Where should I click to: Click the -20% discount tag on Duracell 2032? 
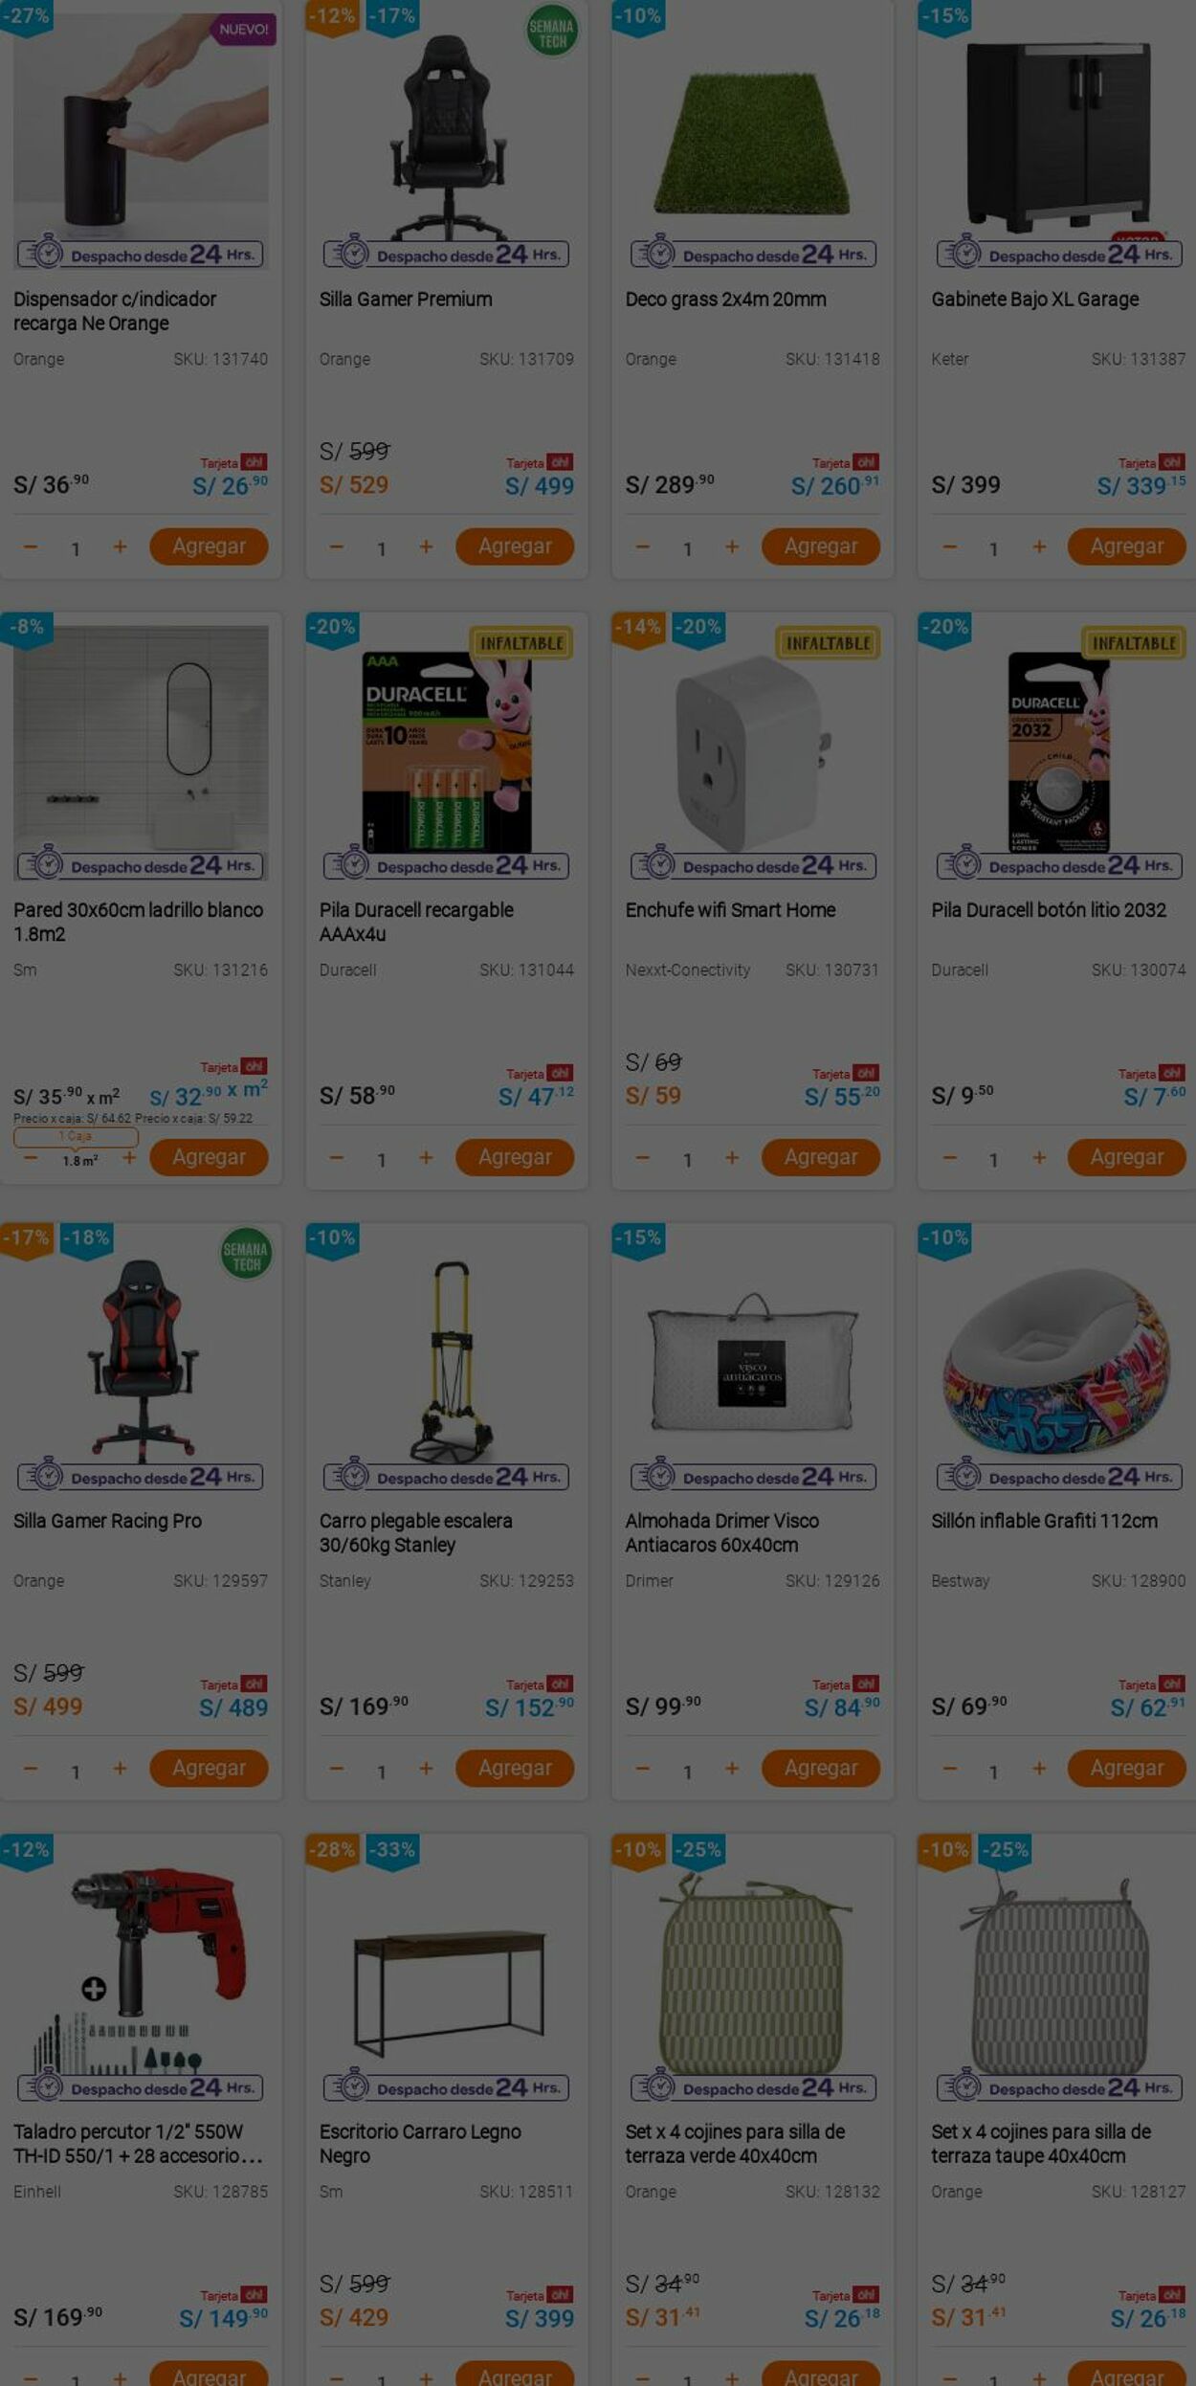[x=944, y=629]
